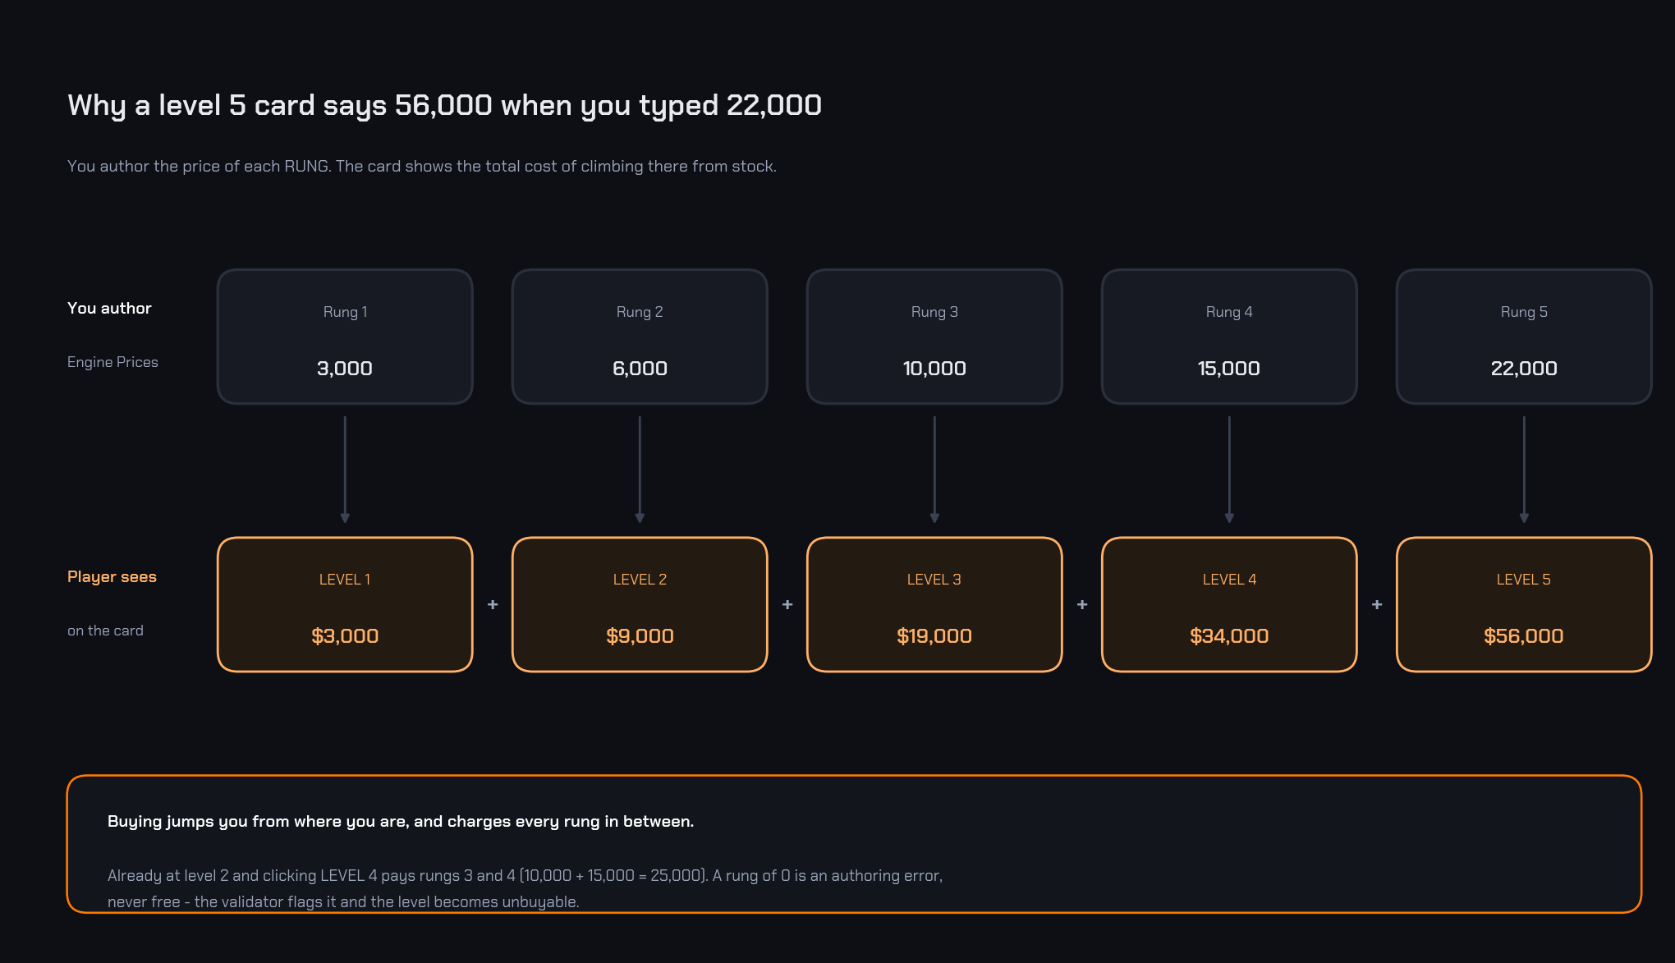
Task: Click the arrow below Rung 2
Action: tap(640, 470)
